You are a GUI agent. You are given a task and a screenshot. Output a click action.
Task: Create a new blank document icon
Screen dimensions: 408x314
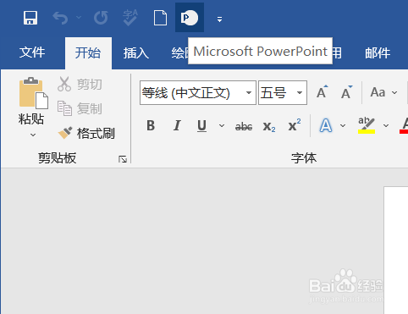point(160,18)
